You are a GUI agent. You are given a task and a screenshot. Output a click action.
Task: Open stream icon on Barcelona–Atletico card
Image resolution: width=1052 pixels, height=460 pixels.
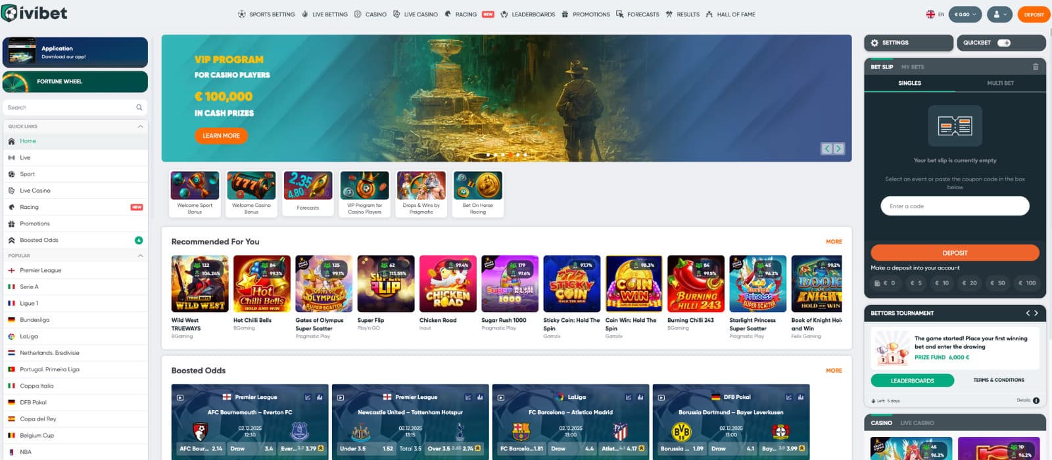pyautogui.click(x=501, y=398)
